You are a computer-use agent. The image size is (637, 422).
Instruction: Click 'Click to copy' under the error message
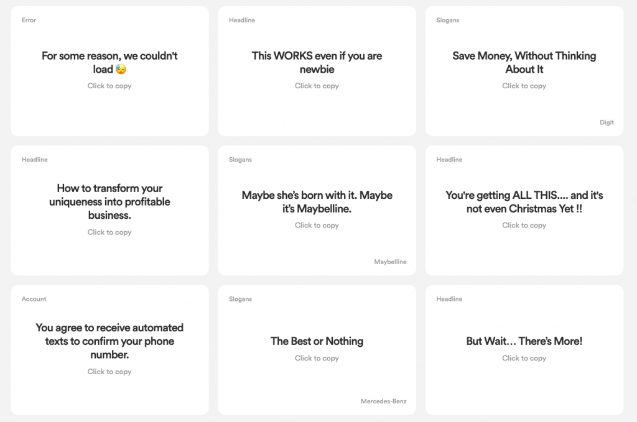pyautogui.click(x=109, y=86)
